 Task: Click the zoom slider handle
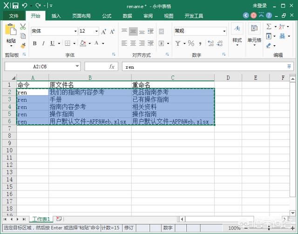(x=269, y=228)
